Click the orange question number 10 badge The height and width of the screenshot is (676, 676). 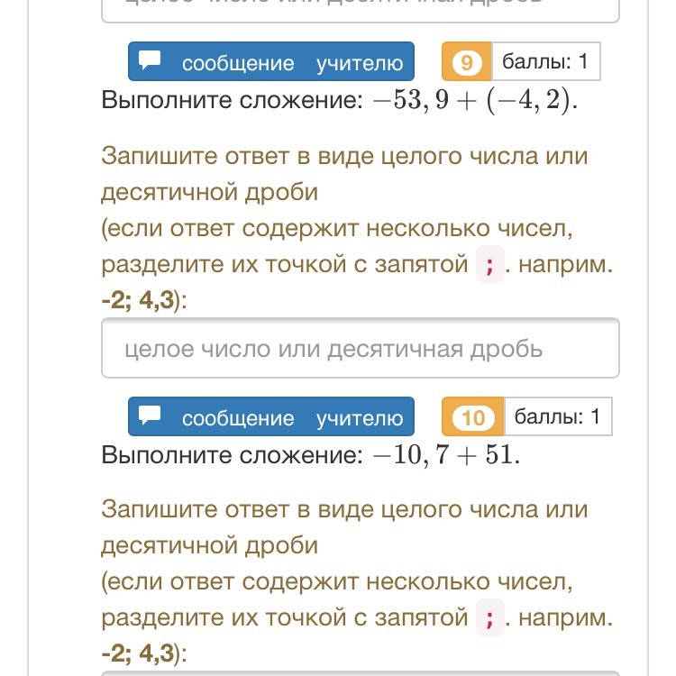(x=472, y=417)
